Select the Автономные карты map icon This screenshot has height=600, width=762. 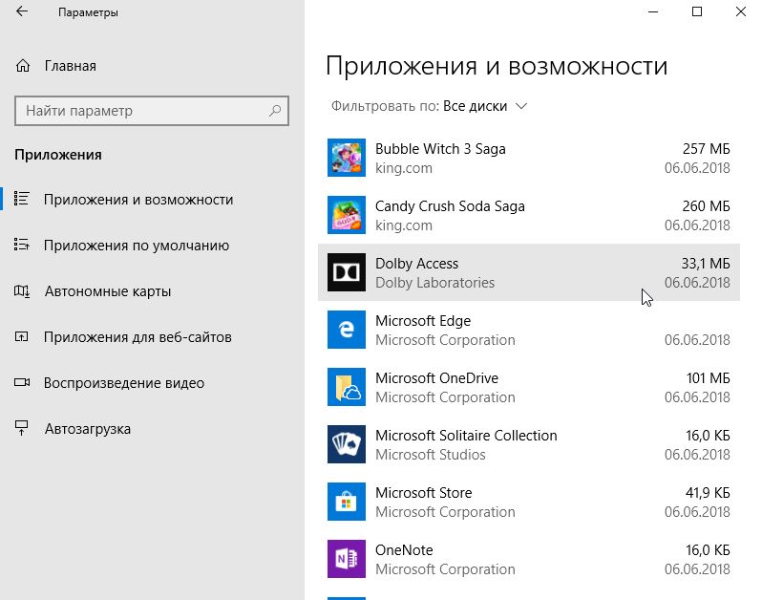[22, 290]
